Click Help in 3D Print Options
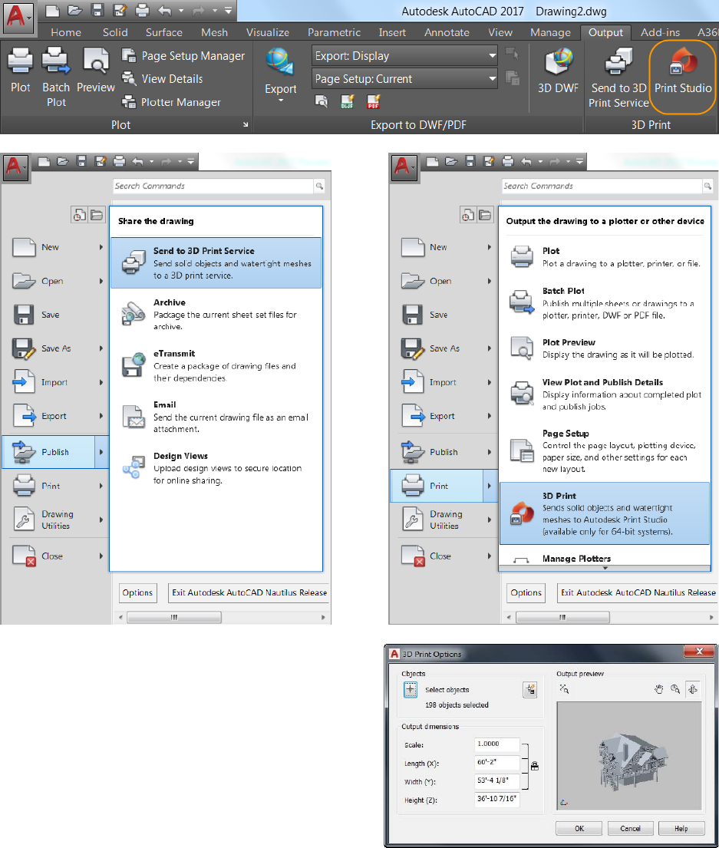 point(681,828)
